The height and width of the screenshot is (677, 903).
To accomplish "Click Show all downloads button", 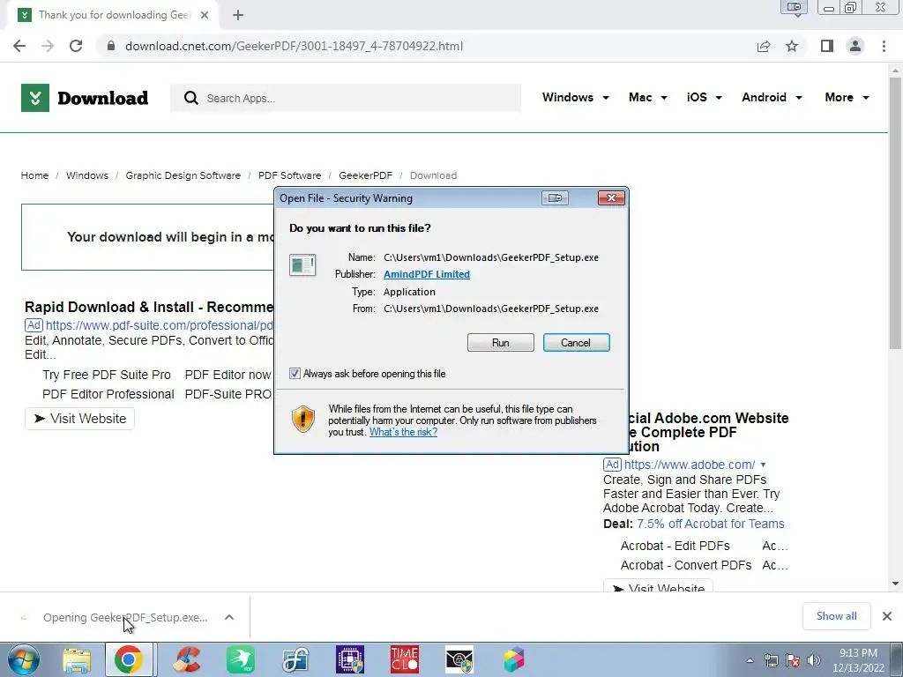I will (836, 616).
